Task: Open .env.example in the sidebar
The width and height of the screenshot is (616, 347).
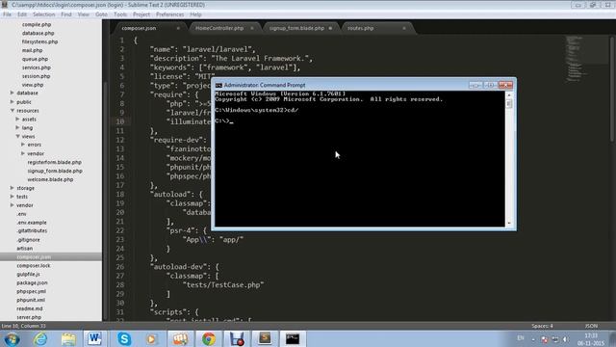Action: coord(32,223)
